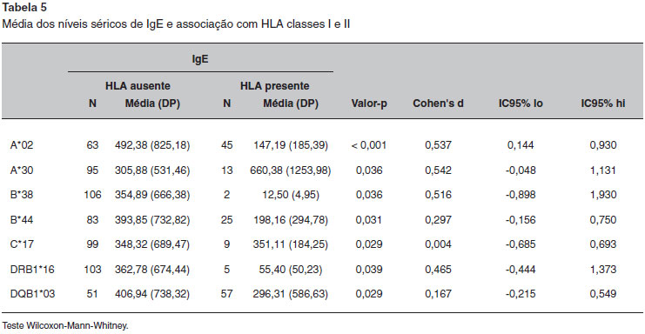
Task: Select the Valor-p column header
Action: tap(369, 104)
